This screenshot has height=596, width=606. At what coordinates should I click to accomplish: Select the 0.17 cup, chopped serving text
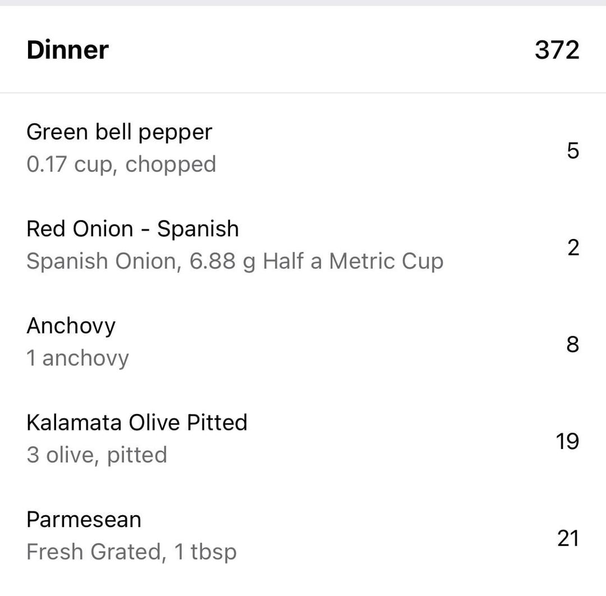pyautogui.click(x=121, y=164)
